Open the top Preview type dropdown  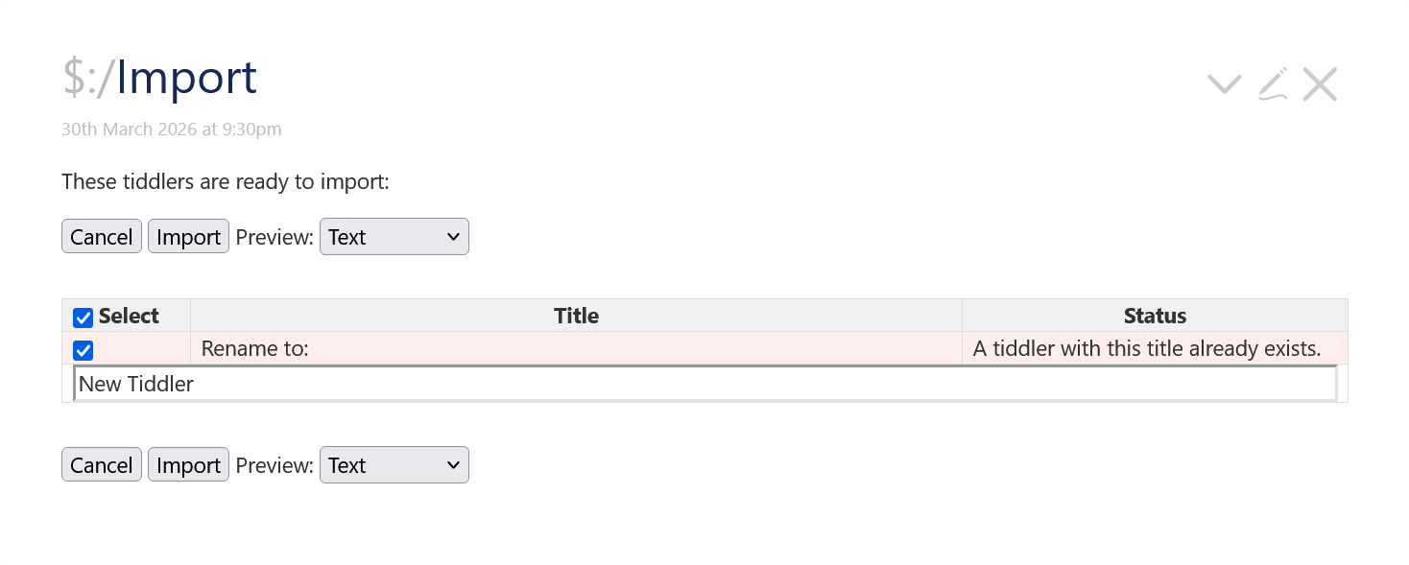[x=394, y=237]
